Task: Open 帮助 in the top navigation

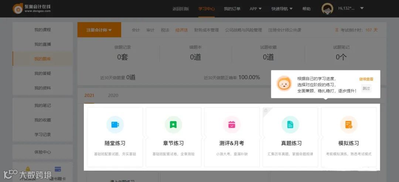Action: click(x=306, y=8)
